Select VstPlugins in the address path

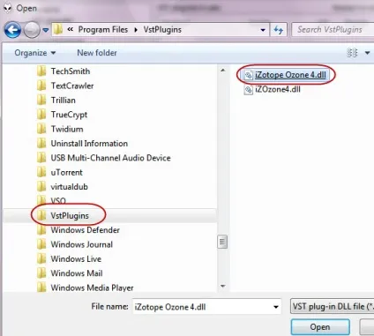point(162,30)
